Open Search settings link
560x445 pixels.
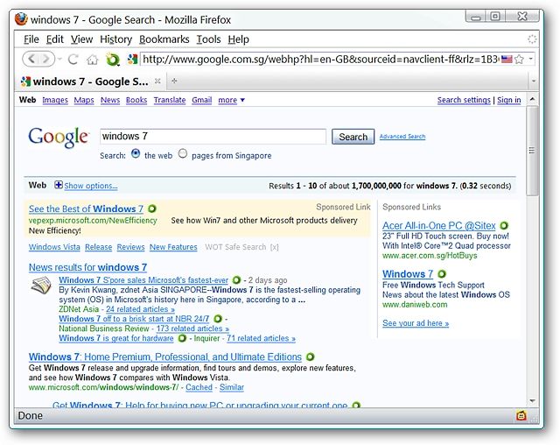[x=464, y=100]
